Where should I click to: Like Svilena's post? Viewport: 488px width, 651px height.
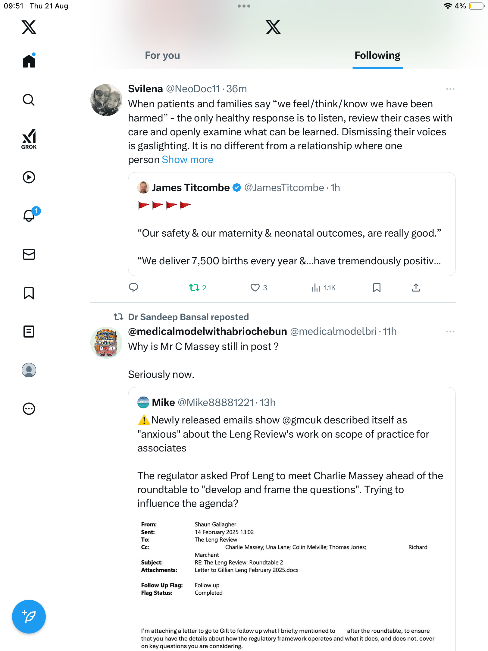click(255, 288)
